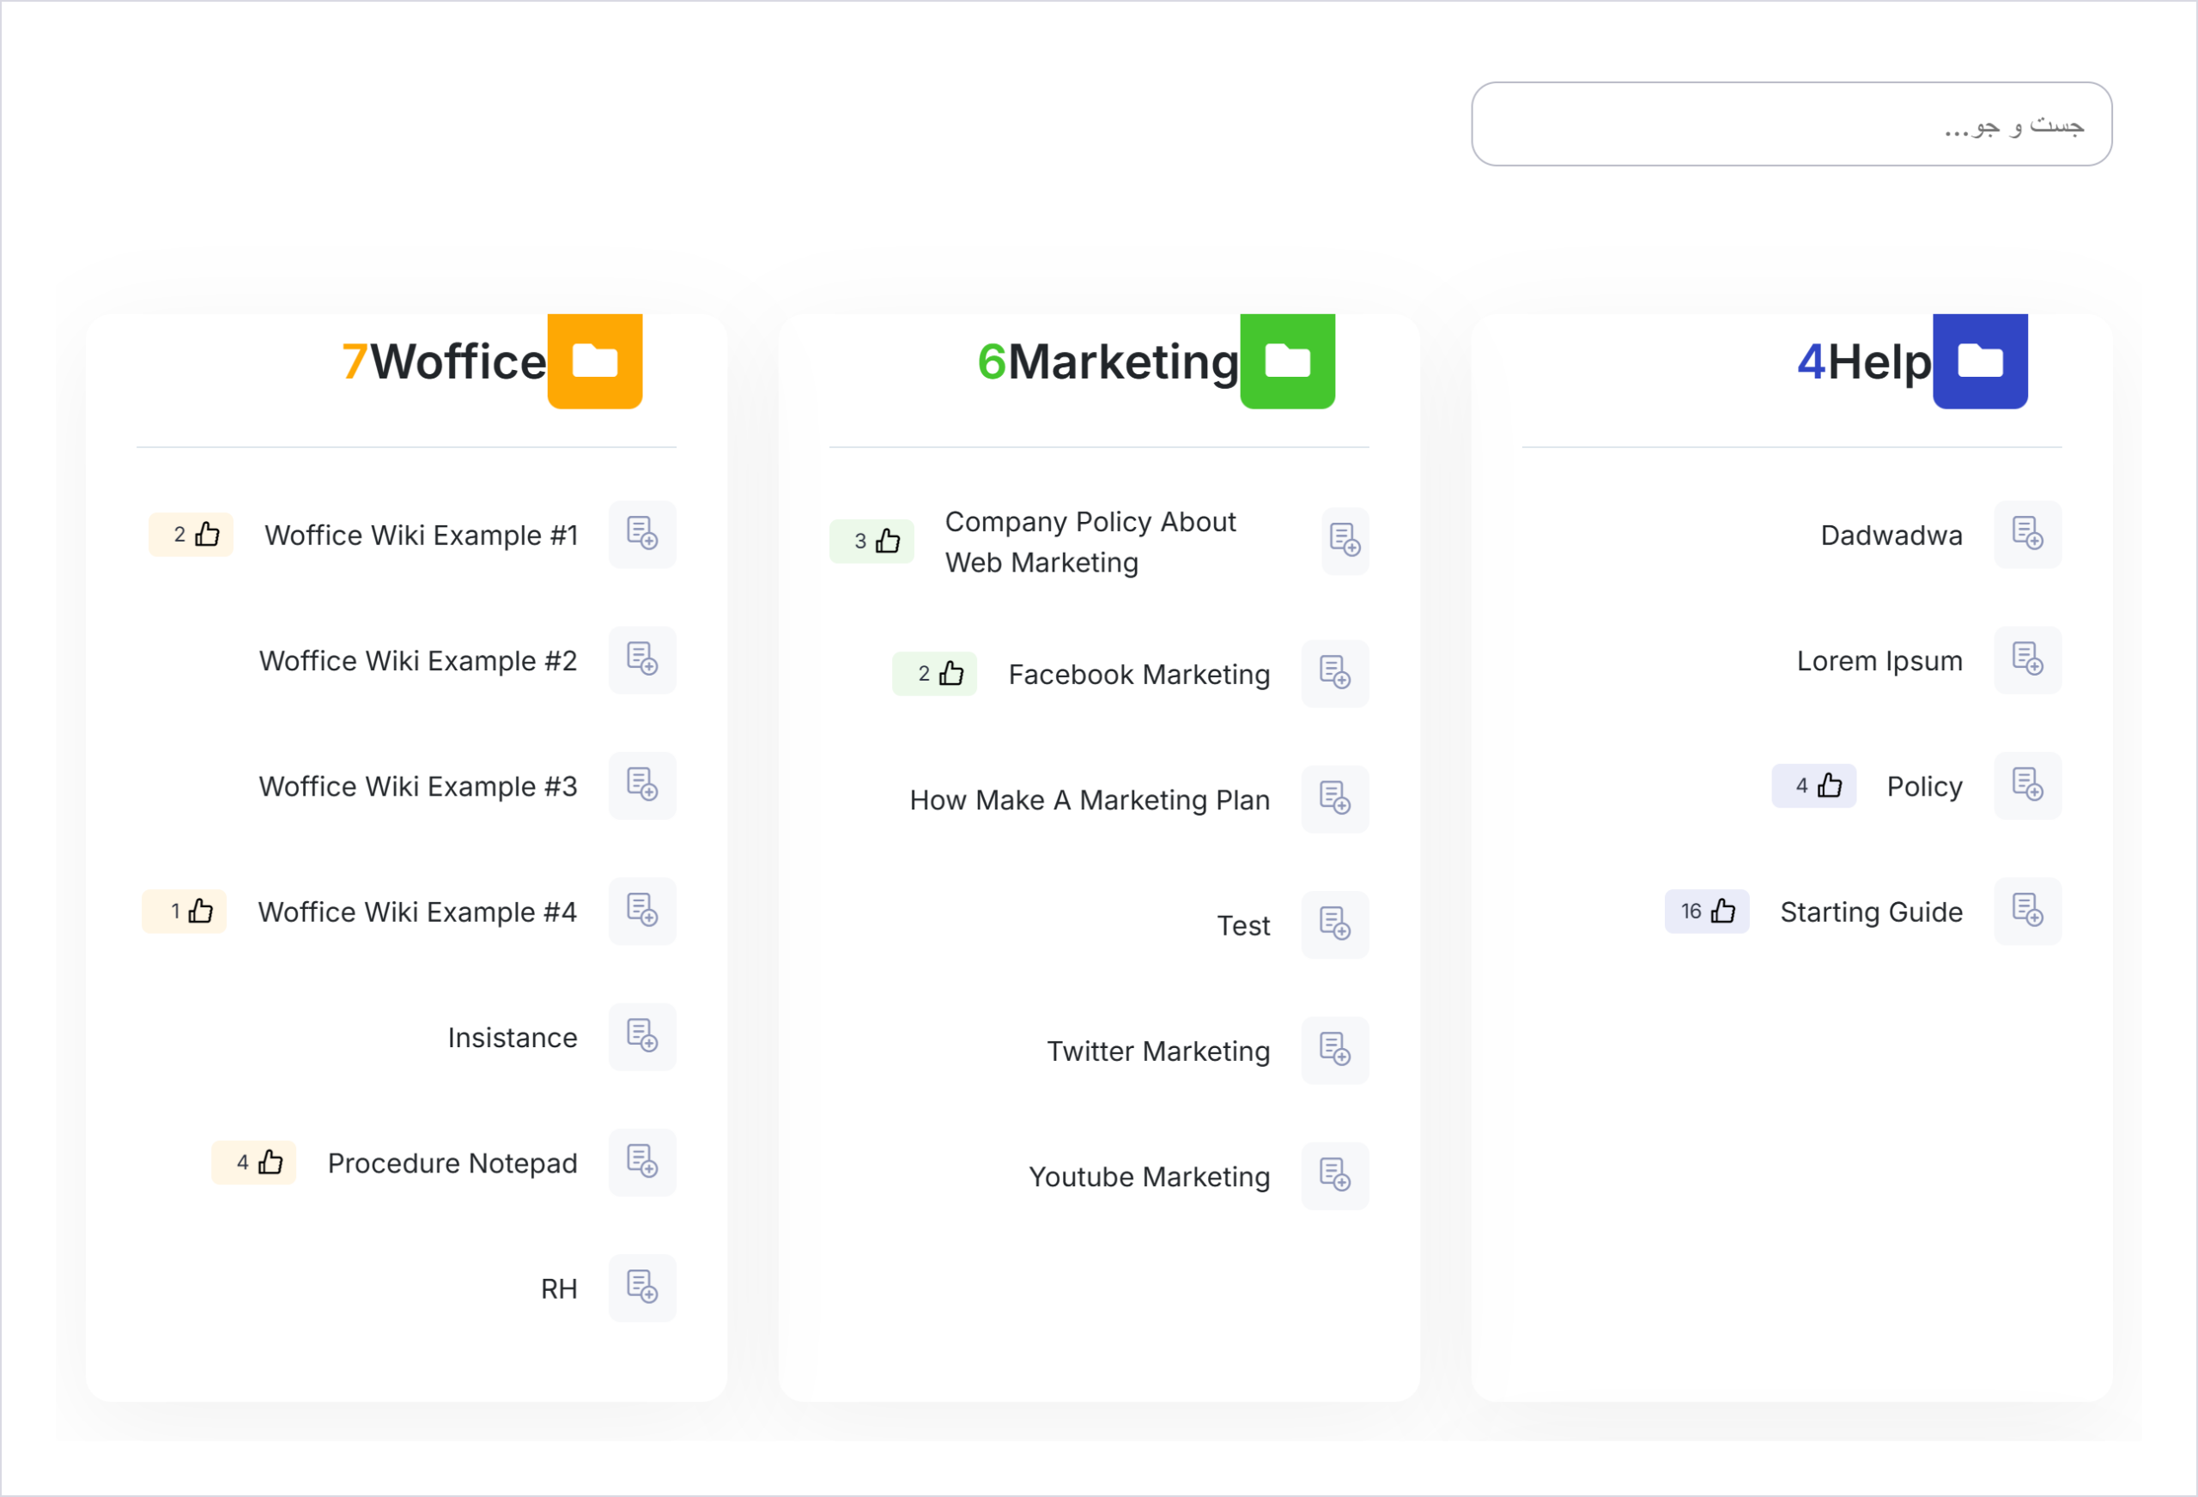This screenshot has height=1497, width=2198.
Task: Click document icon beside Starting Guide
Action: pyautogui.click(x=2028, y=912)
